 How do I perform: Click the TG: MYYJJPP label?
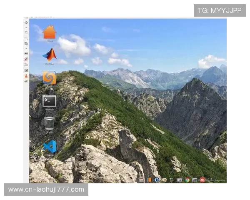(x=219, y=10)
